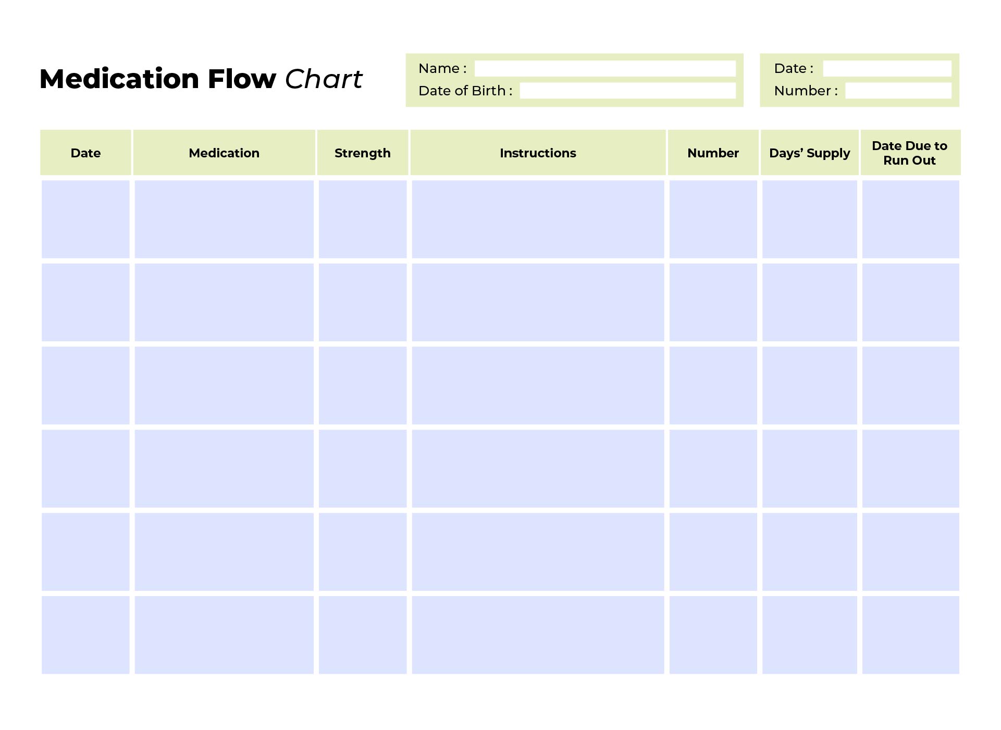
Task: Select the first-row Date cell
Action: 85,219
